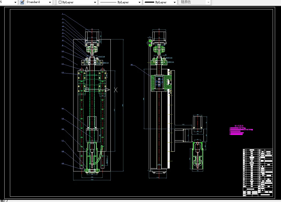This screenshot has height=202, width=281.
Task: Select callout number 1 leader label
Action: 62,14
